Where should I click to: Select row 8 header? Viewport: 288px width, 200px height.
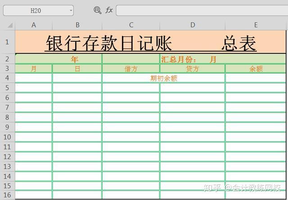[x=7, y=117]
